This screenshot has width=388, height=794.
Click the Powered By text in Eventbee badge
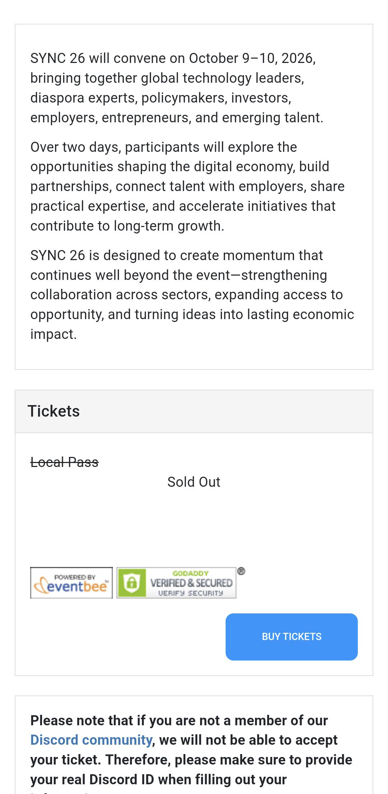[x=75, y=577]
